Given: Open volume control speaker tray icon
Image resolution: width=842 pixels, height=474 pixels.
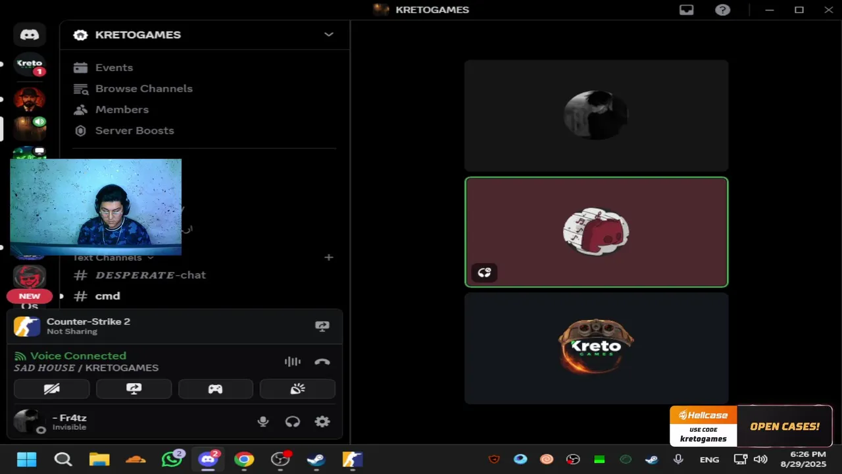Looking at the screenshot, I should coord(760,460).
